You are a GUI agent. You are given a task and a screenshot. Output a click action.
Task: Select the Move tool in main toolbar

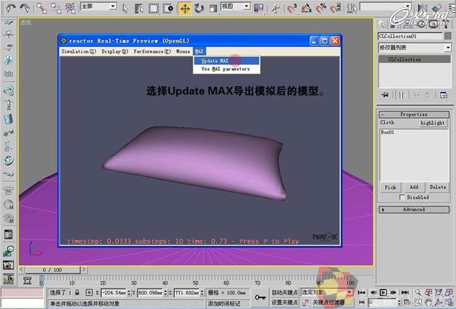185,8
